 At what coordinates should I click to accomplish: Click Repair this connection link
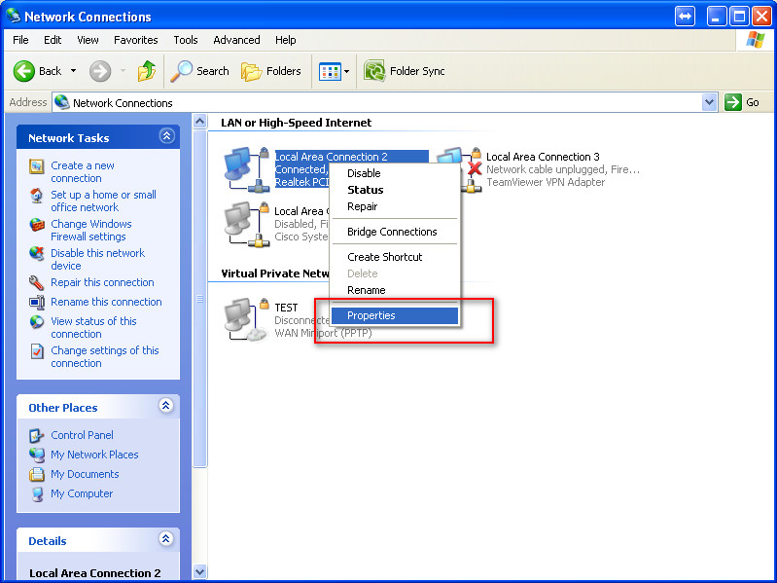tap(102, 282)
